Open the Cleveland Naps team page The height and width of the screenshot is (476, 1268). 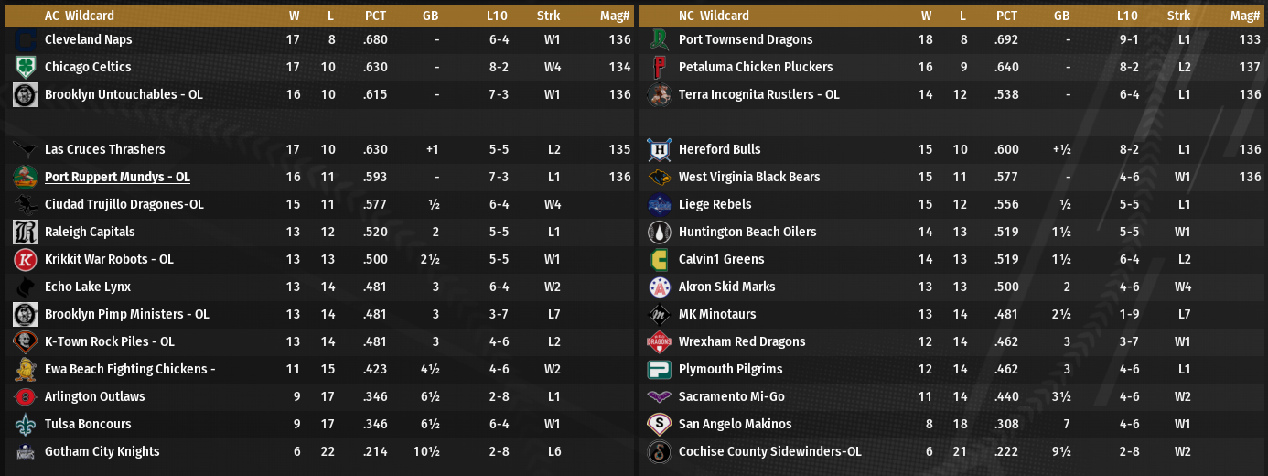(88, 40)
